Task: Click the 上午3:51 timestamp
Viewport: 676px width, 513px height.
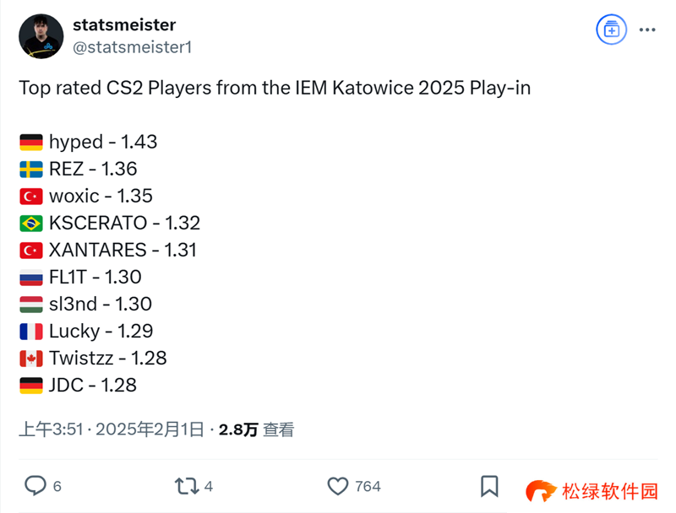Action: (51, 429)
